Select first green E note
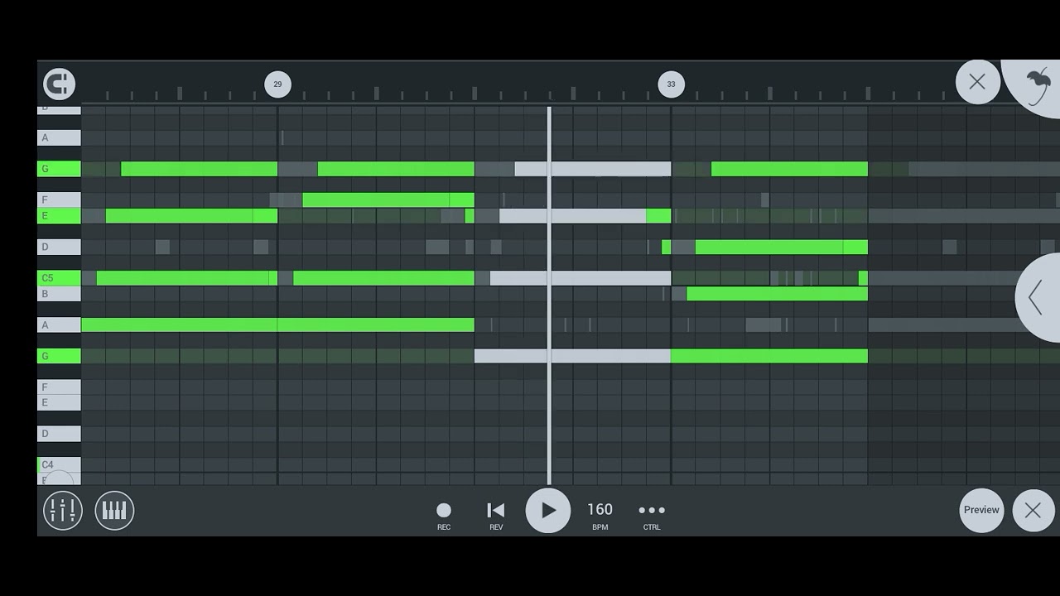 (x=191, y=216)
